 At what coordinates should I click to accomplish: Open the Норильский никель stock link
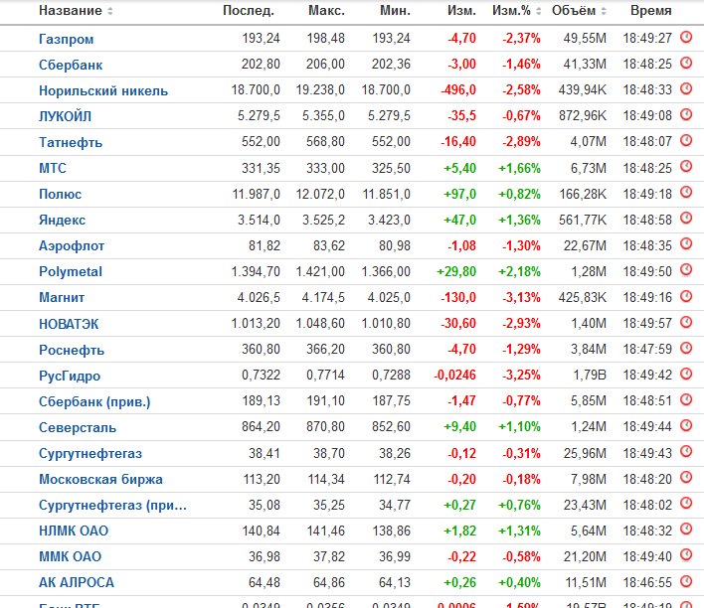point(103,90)
